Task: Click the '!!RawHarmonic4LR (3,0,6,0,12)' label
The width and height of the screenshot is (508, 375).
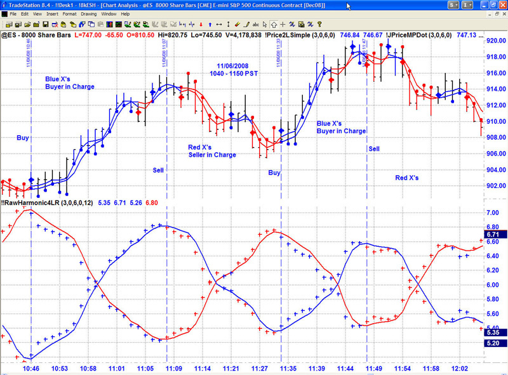Action: click(47, 202)
